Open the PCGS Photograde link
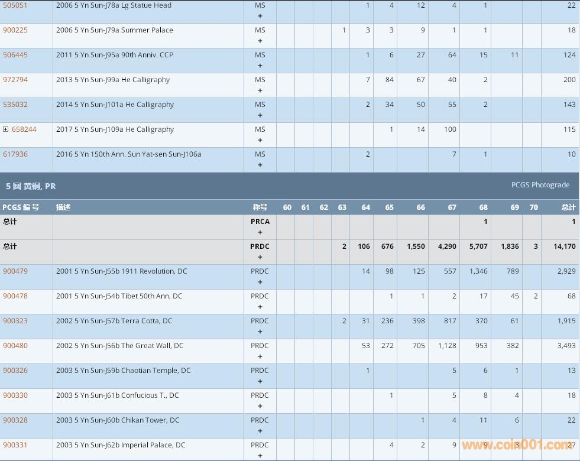This screenshot has height=461, width=580. pyautogui.click(x=540, y=185)
